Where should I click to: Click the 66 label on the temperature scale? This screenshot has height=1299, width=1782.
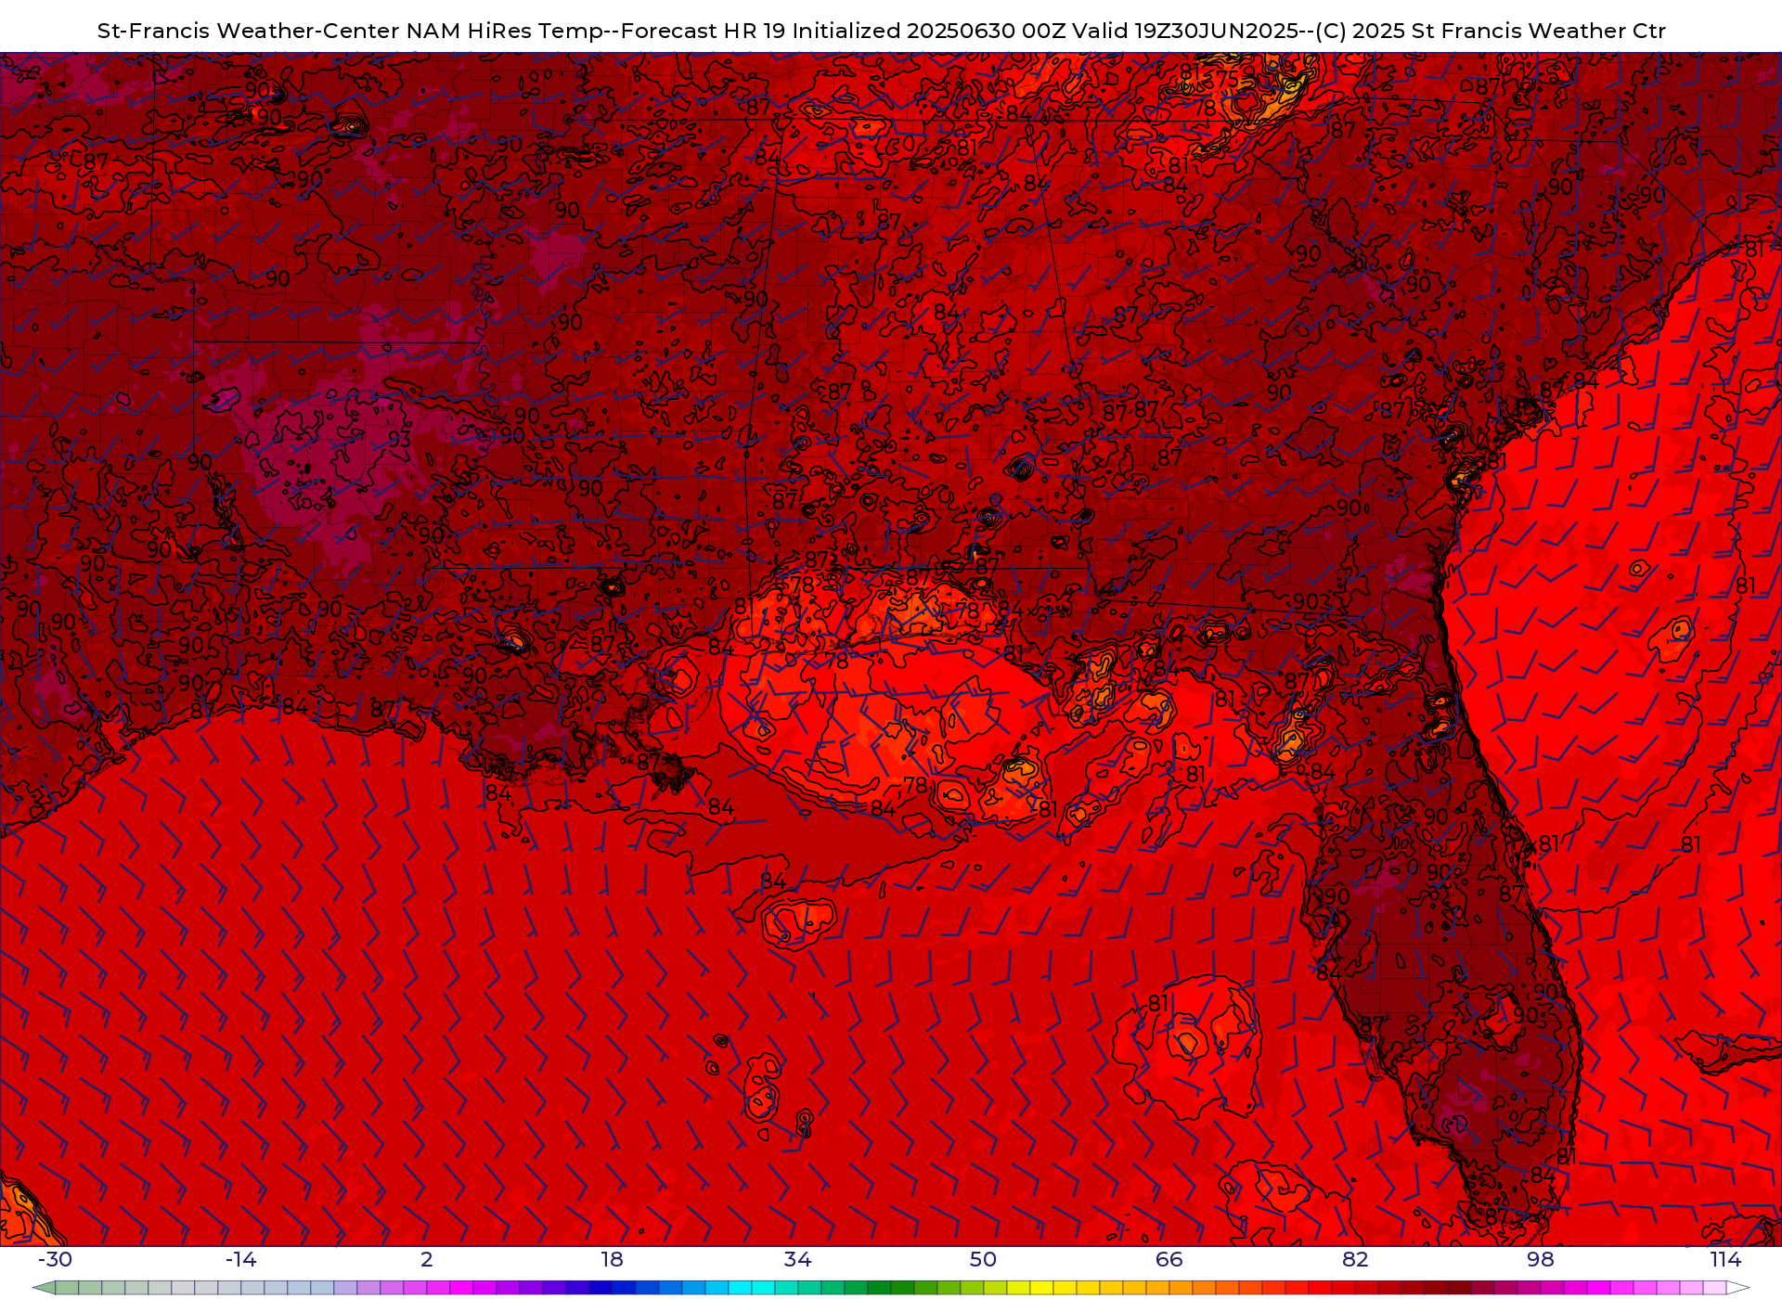[x=1169, y=1259]
